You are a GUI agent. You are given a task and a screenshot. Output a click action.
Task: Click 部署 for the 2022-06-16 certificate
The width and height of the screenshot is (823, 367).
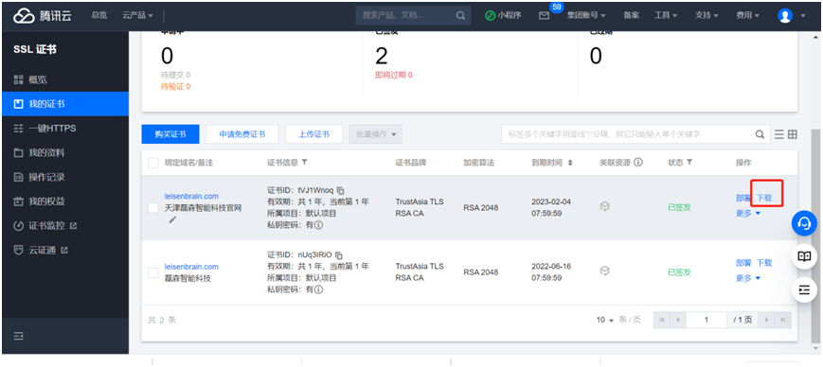[x=743, y=263]
